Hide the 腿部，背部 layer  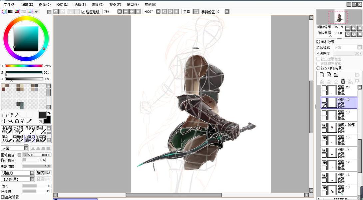[x=324, y=125]
